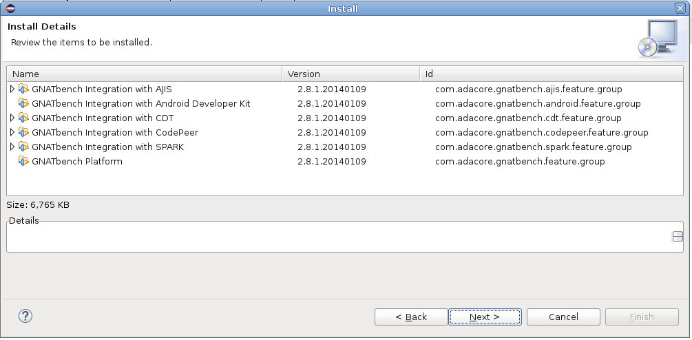Select the GNATbench Platform row
This screenshot has height=340, width=692.
tap(345, 162)
